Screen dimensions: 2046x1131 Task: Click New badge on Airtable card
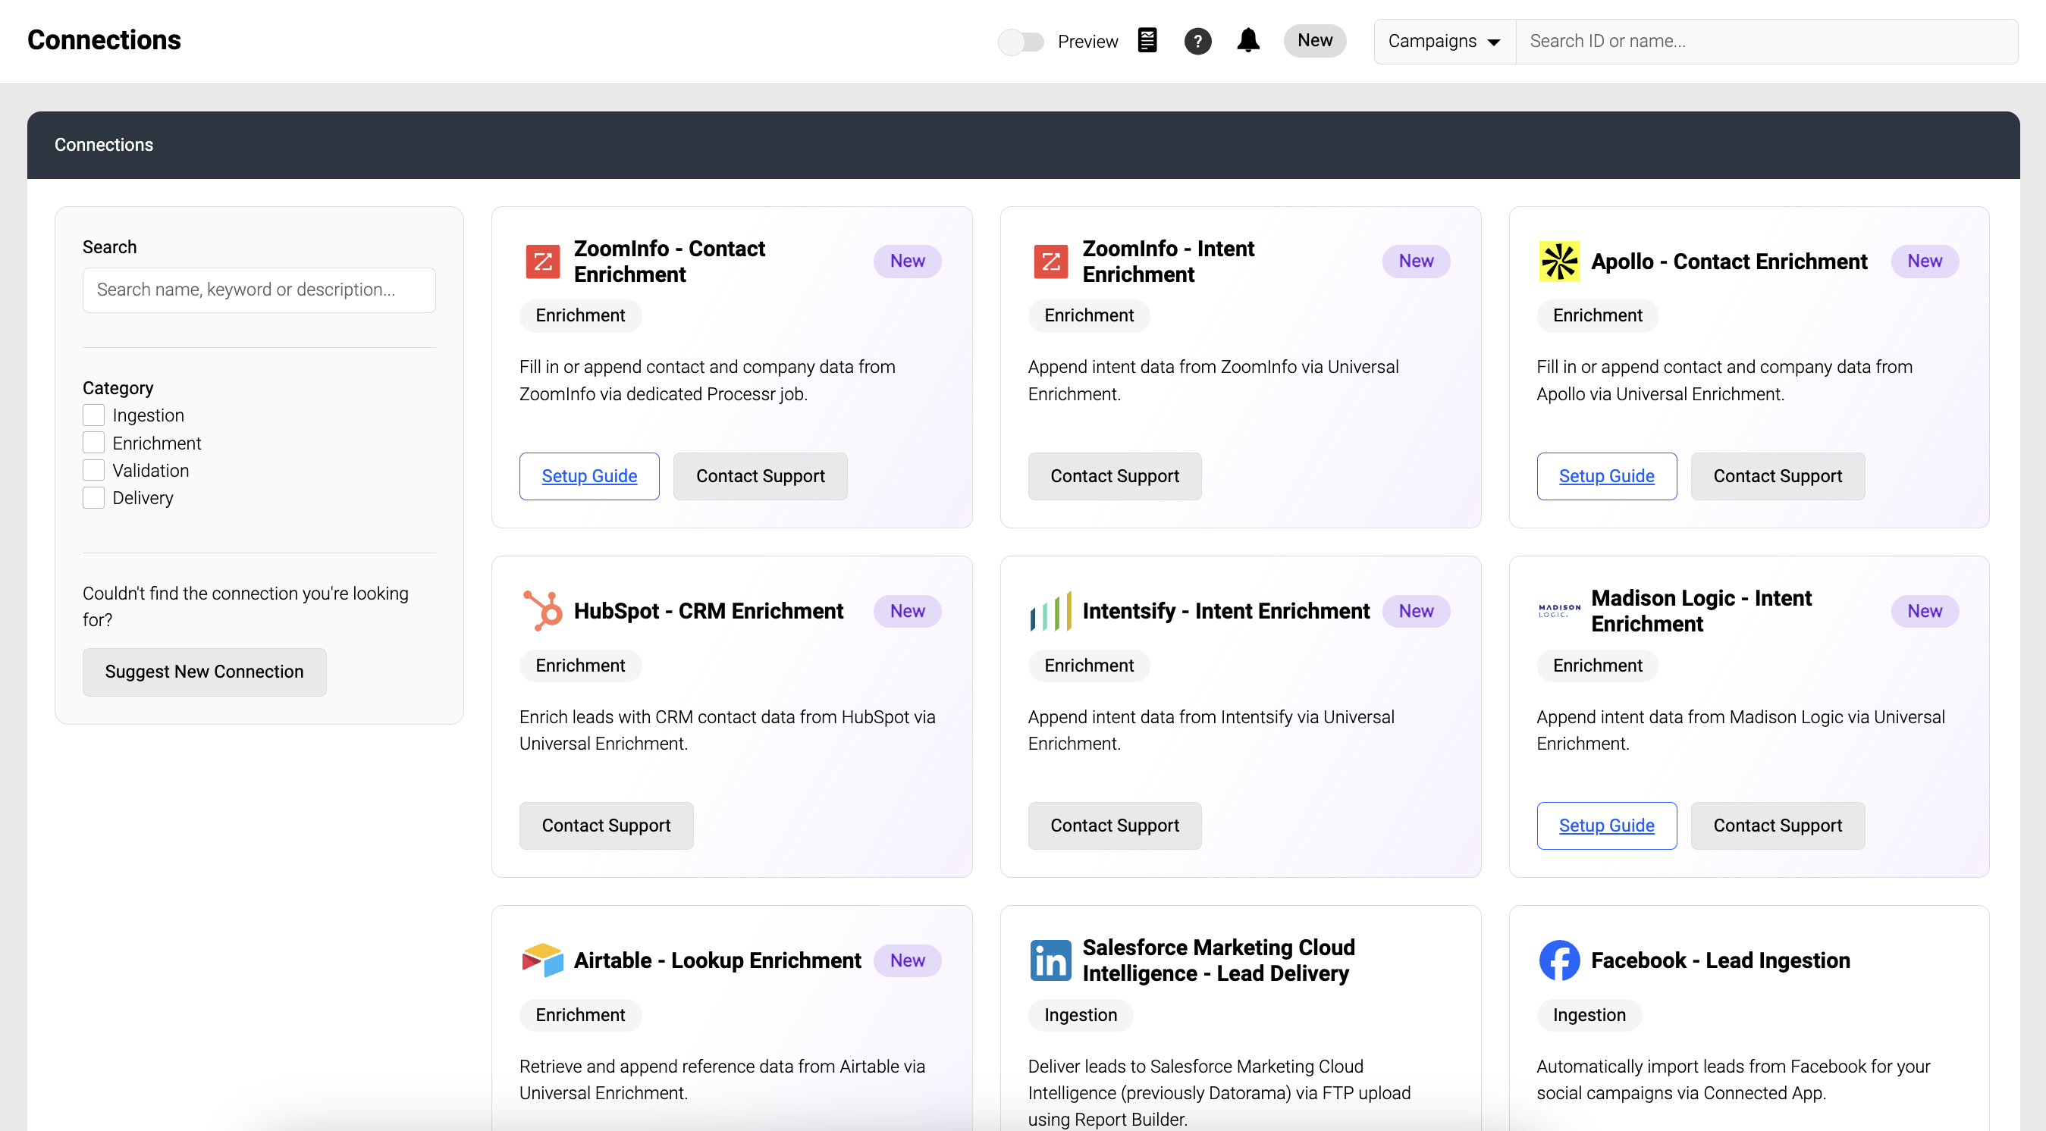[907, 960]
